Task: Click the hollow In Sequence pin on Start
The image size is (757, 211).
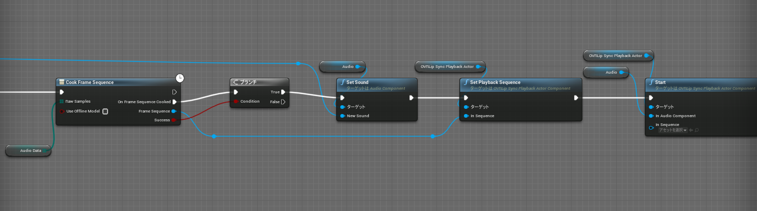Action: tap(652, 127)
